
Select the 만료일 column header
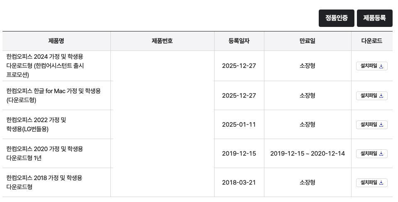pyautogui.click(x=308, y=41)
